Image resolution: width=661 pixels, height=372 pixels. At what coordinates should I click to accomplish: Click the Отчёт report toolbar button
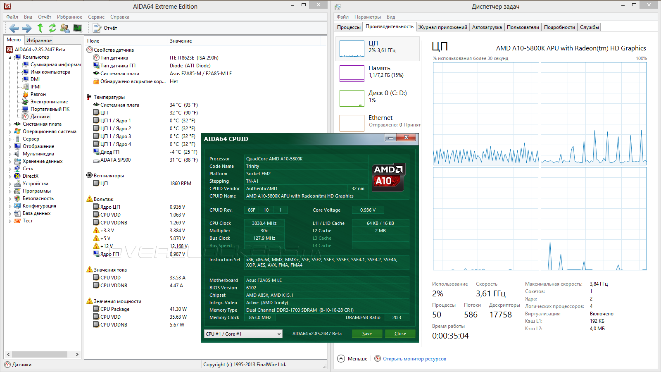(x=105, y=28)
